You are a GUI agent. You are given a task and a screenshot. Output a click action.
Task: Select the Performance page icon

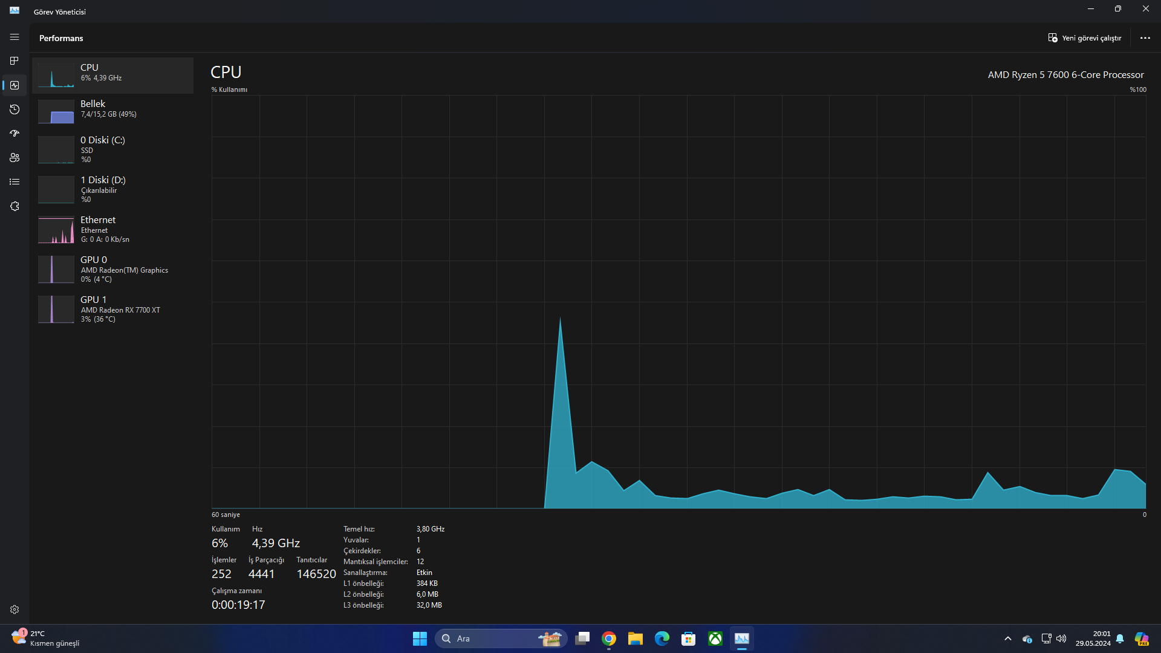15,85
